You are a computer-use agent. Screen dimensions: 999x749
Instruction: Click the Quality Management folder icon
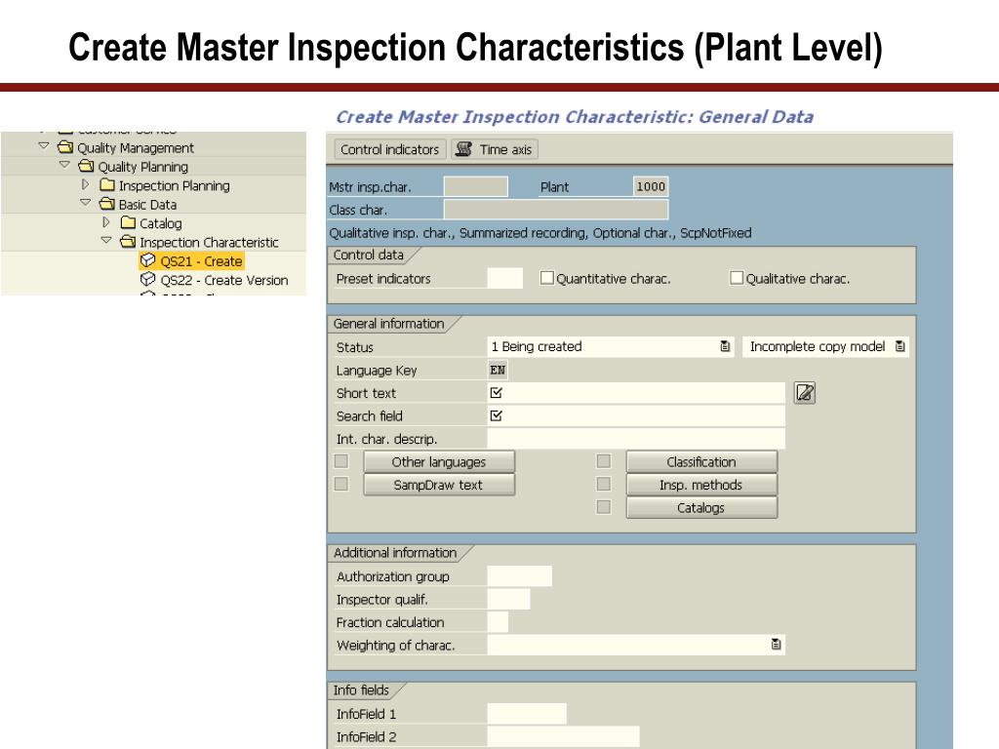(65, 147)
